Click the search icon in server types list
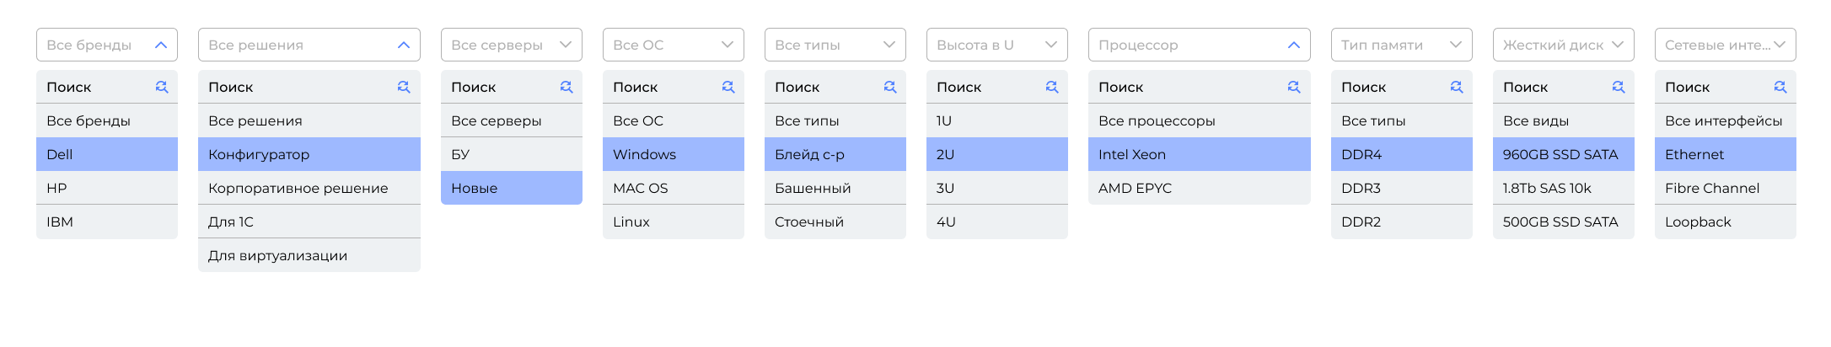Screen dimensions: 1831x347 (x=890, y=87)
